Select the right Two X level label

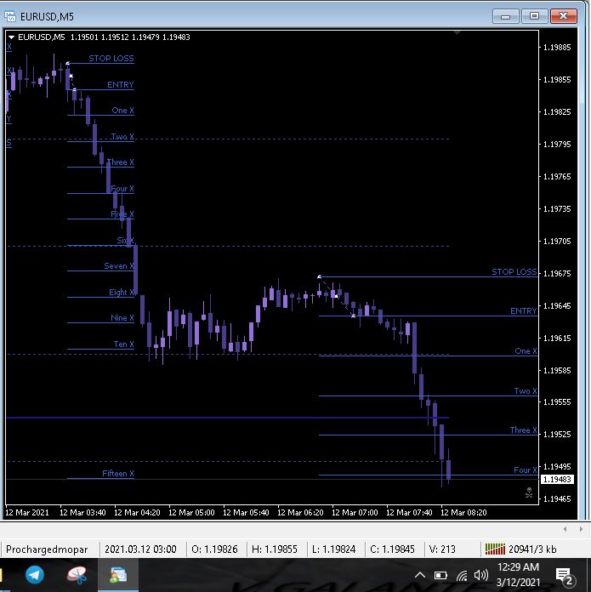pos(526,391)
